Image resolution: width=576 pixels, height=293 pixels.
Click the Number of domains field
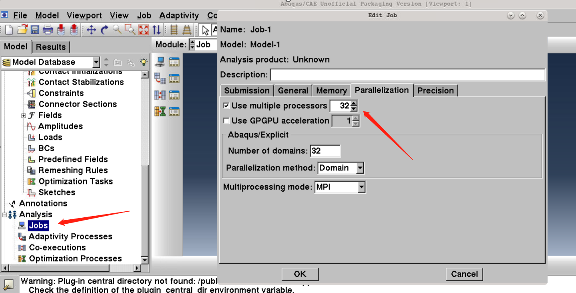(325, 151)
